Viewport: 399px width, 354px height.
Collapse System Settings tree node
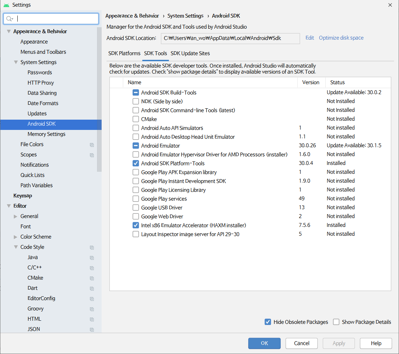point(16,62)
